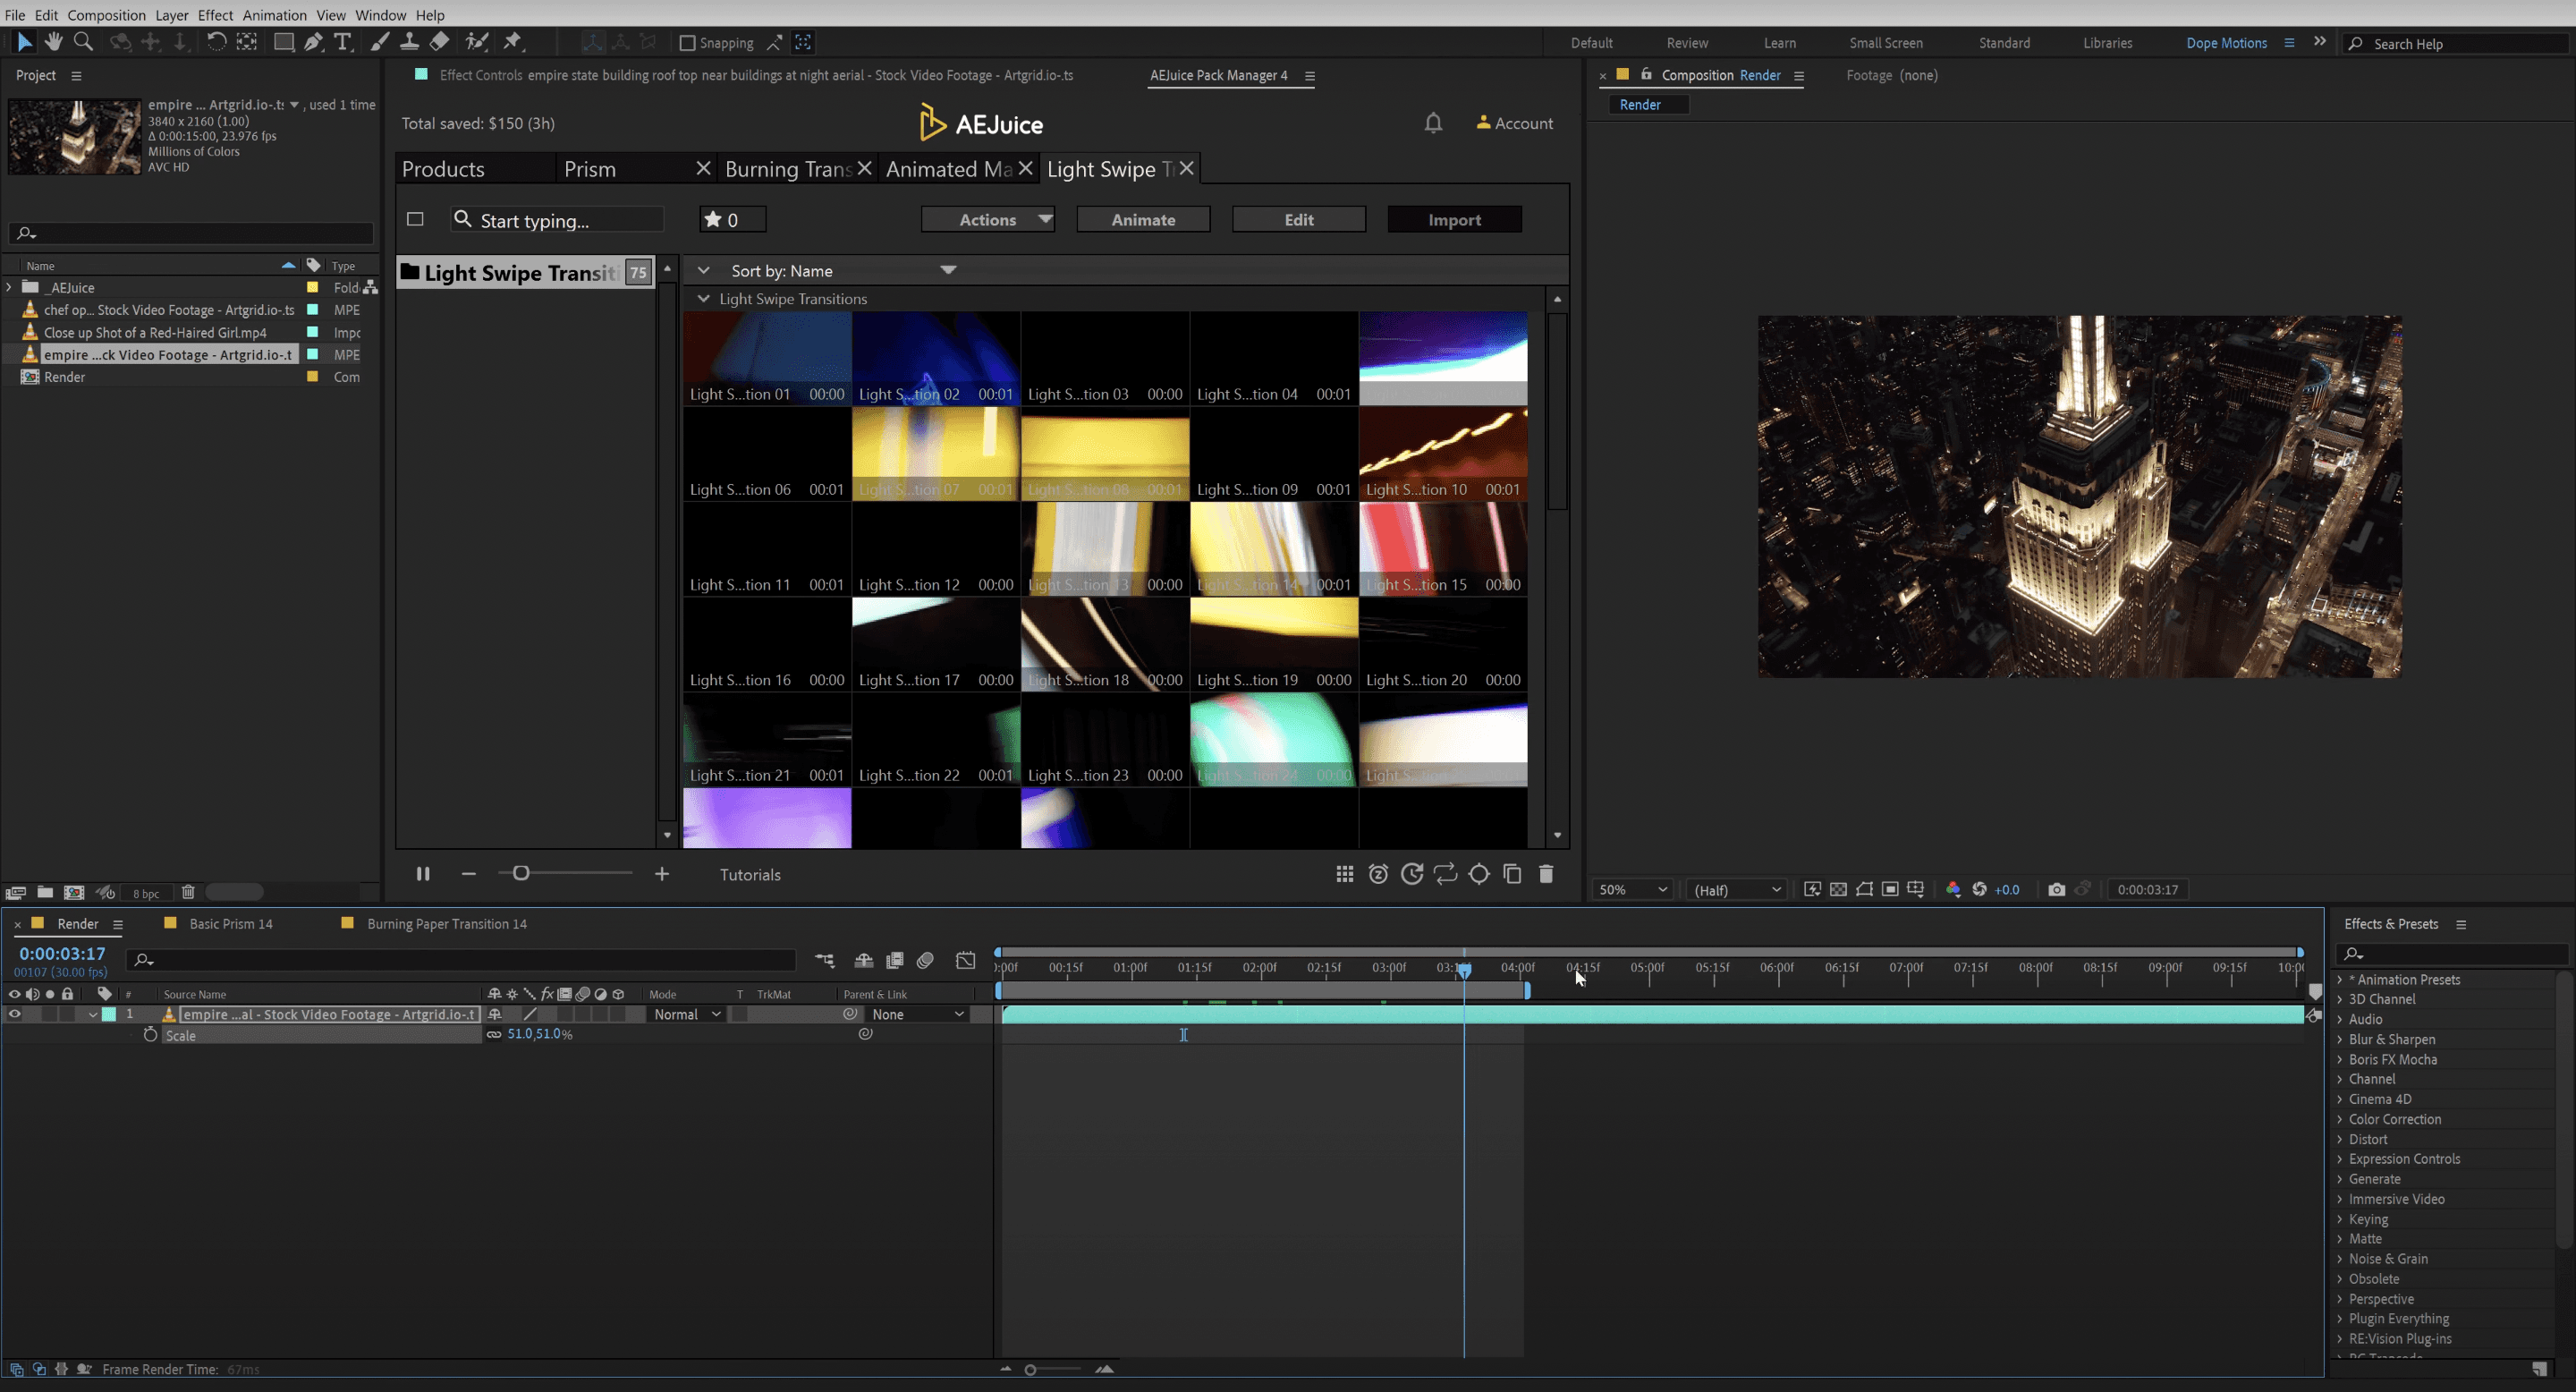Viewport: 2576px width, 1392px height.
Task: Switch to the Prism tab
Action: pos(590,169)
